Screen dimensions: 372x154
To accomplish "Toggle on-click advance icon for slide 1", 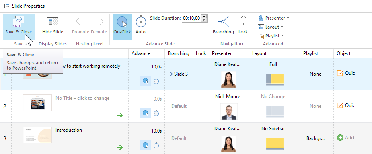I will pos(146,81).
